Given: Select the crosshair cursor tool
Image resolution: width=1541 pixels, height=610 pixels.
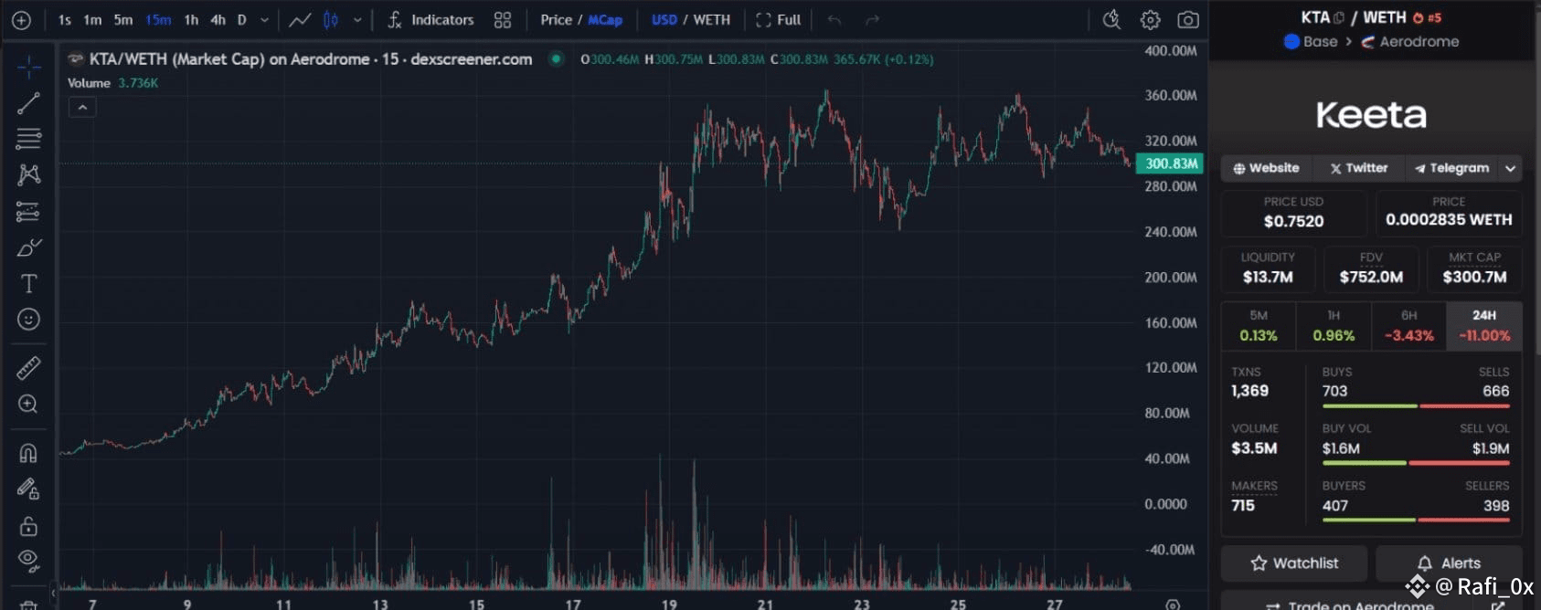Looking at the screenshot, I should point(28,67).
